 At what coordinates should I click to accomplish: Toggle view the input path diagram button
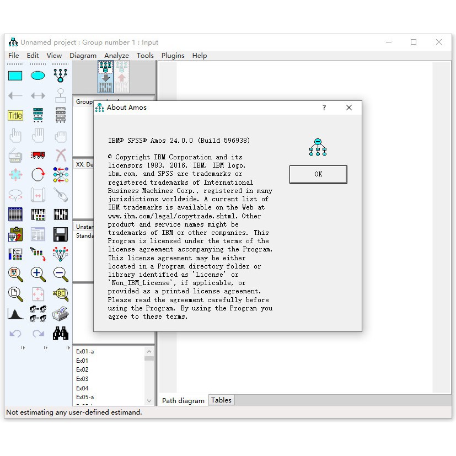click(x=105, y=77)
